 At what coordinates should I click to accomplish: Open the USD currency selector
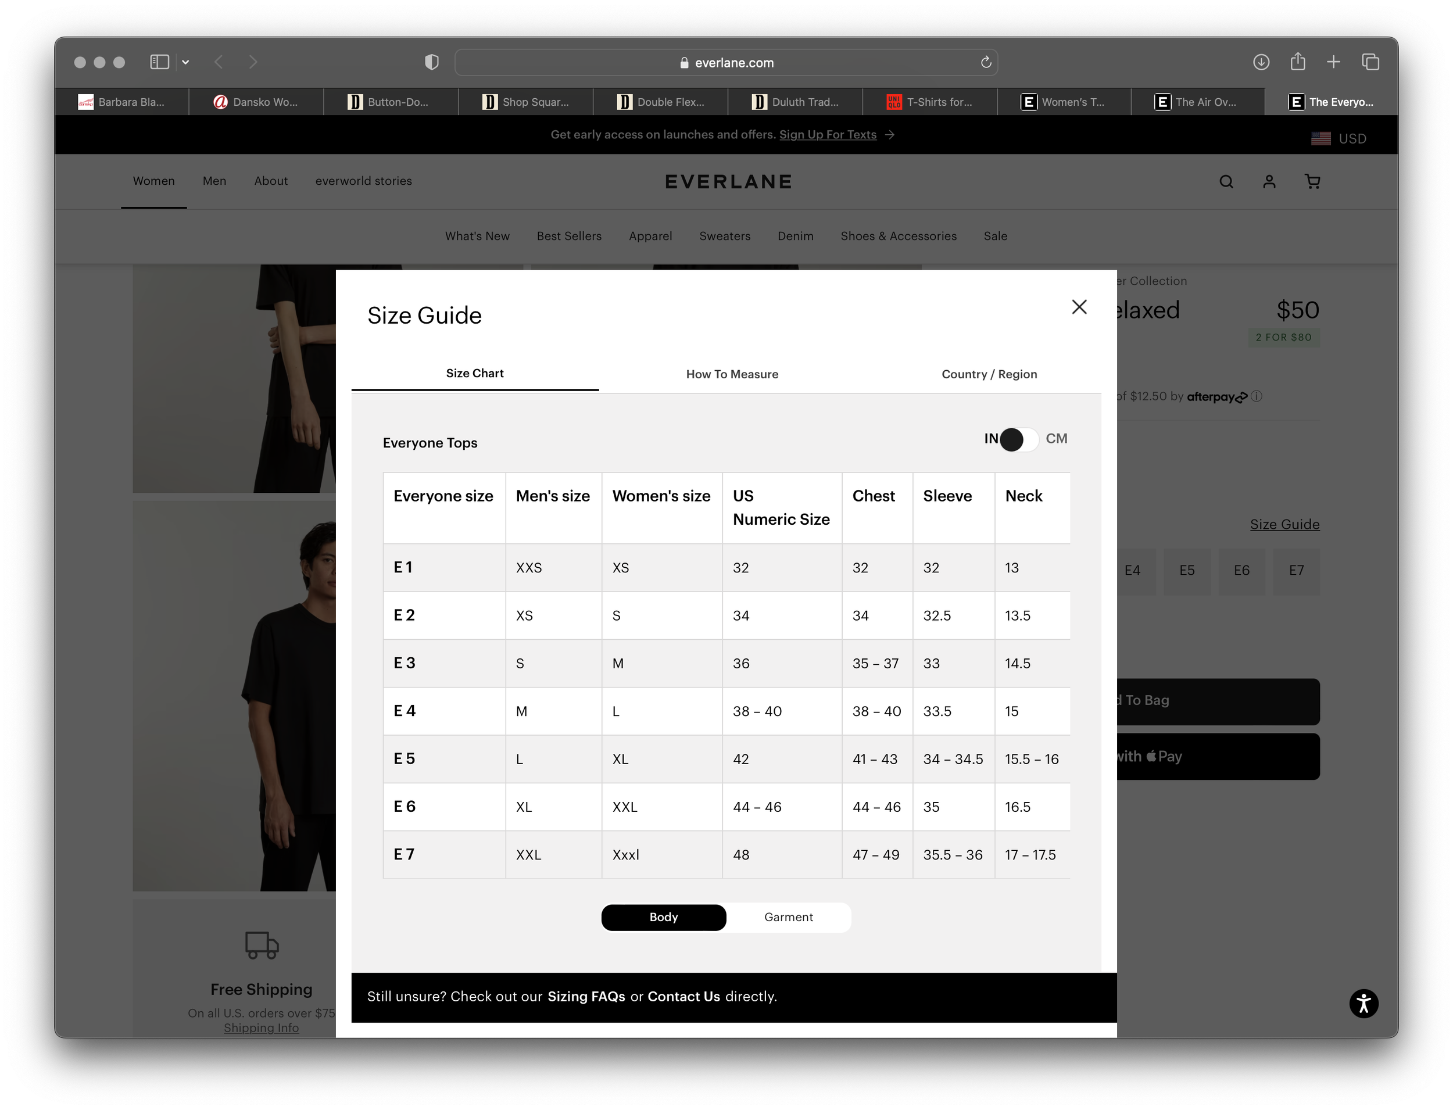[x=1338, y=139]
